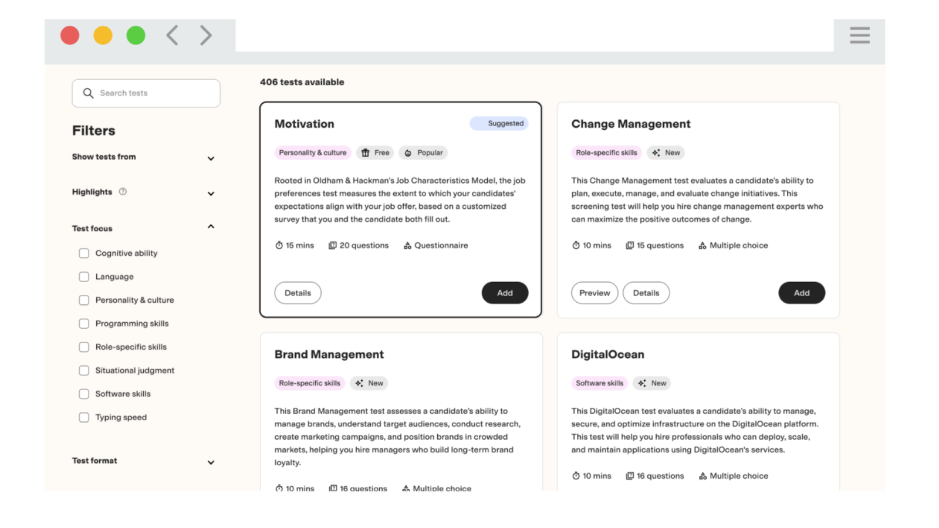Click the Software skills tag on DigitalOcean
Image resolution: width=939 pixels, height=528 pixels.
click(x=599, y=383)
